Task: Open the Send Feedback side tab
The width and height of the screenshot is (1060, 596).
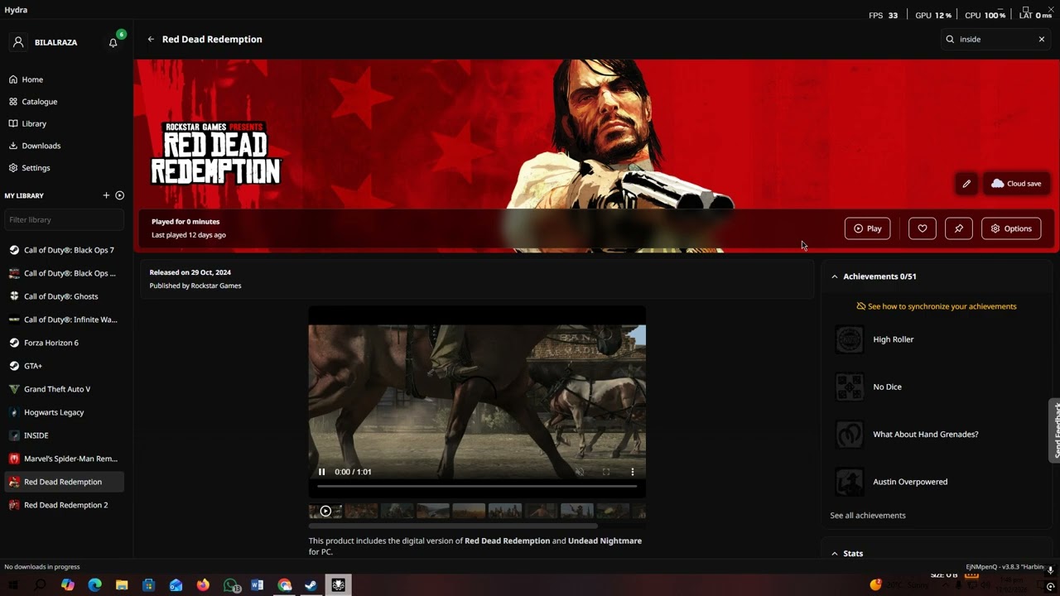Action: (x=1054, y=430)
